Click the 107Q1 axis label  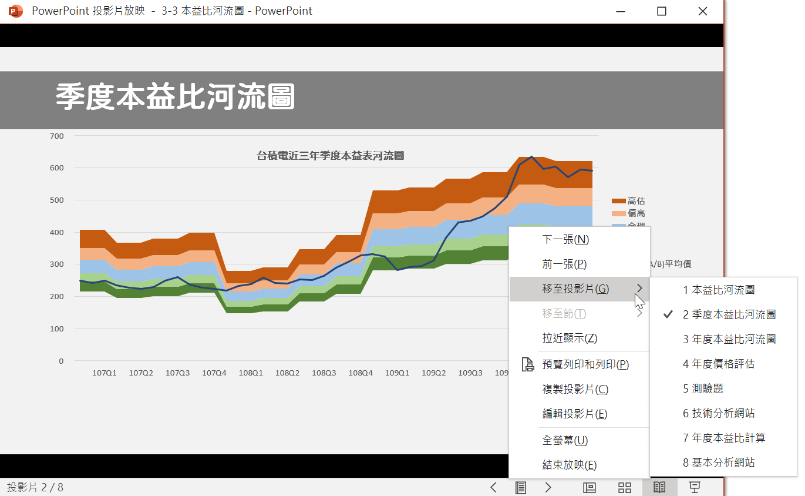[x=105, y=373]
